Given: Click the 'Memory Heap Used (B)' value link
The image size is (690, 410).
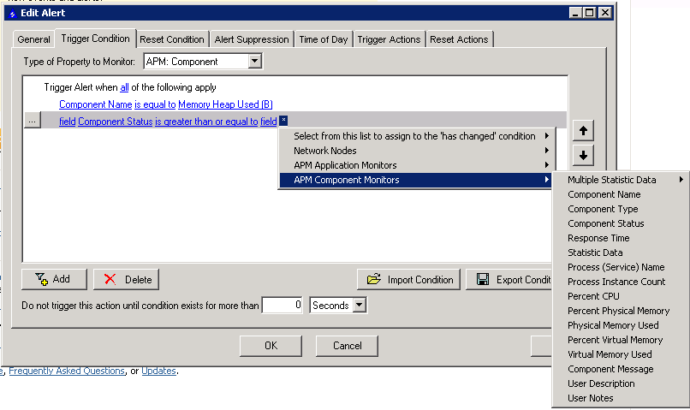Looking at the screenshot, I should tap(225, 104).
